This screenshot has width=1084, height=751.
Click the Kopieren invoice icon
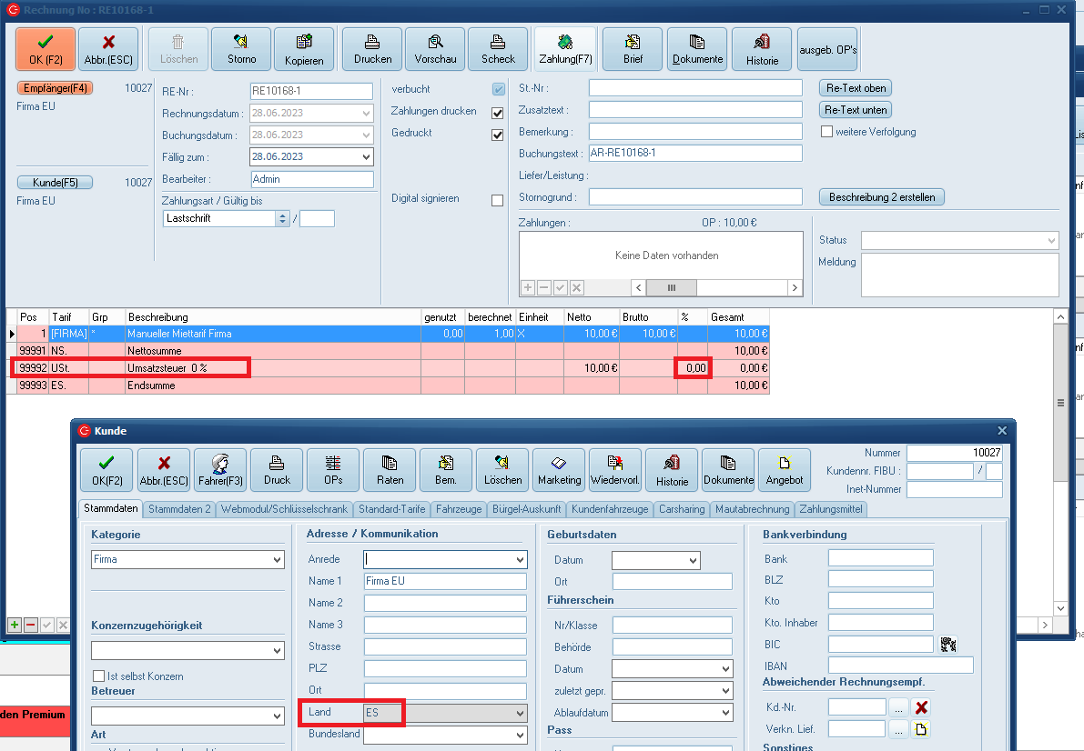304,49
